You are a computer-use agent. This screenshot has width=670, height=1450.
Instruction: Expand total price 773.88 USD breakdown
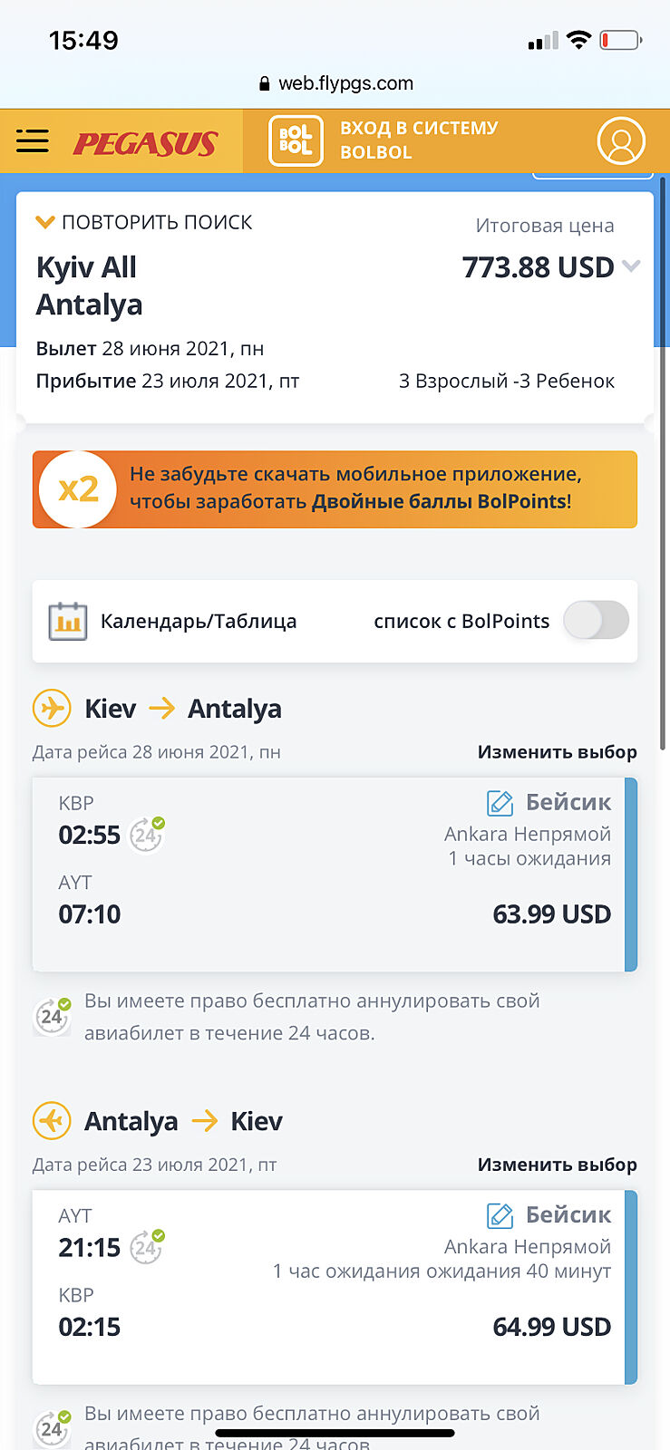(631, 266)
